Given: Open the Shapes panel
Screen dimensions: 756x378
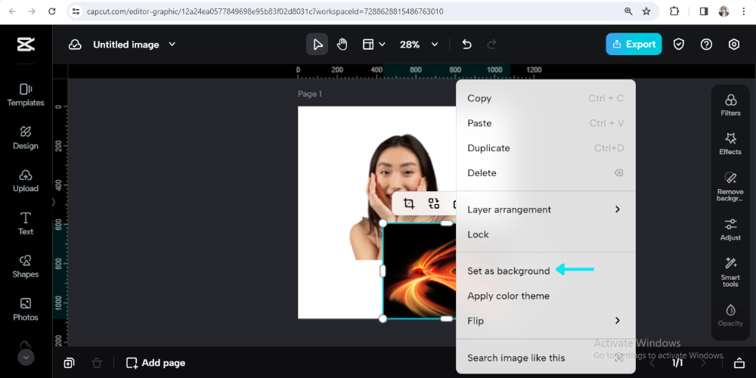Looking at the screenshot, I should pyautogui.click(x=26, y=267).
